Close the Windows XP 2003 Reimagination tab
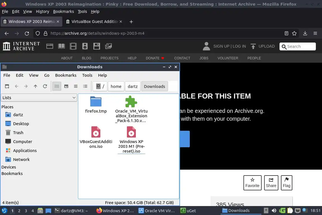 tap(58, 22)
